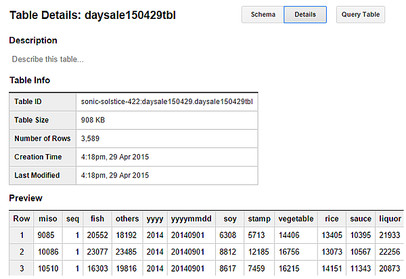Click the 'sauce' column header
The width and height of the screenshot is (406, 279).
pos(361,219)
